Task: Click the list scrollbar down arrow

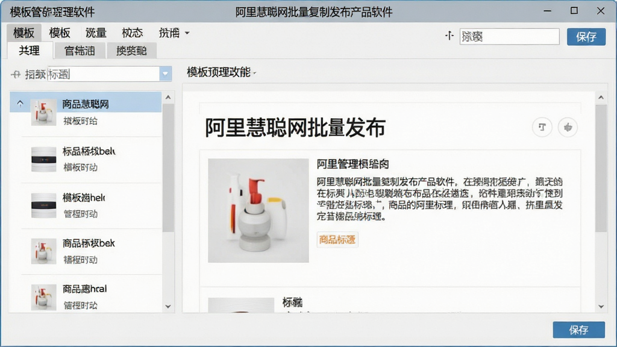Action: (x=168, y=307)
